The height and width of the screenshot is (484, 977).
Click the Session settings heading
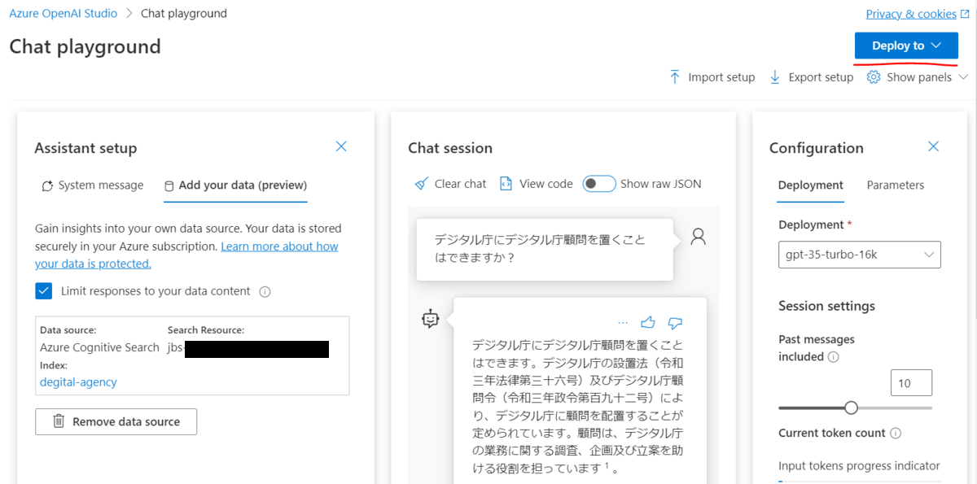(x=826, y=306)
